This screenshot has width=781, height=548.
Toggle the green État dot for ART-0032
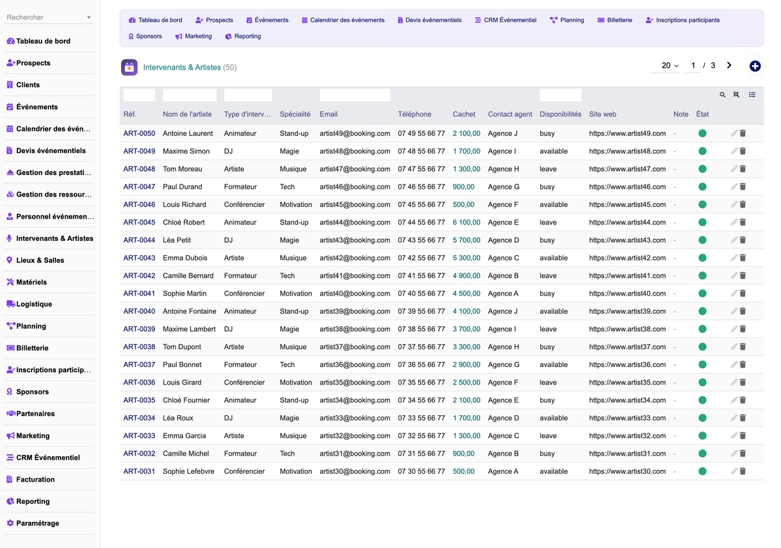coord(702,454)
